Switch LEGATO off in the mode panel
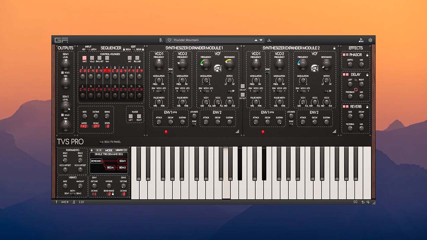 [125, 150]
